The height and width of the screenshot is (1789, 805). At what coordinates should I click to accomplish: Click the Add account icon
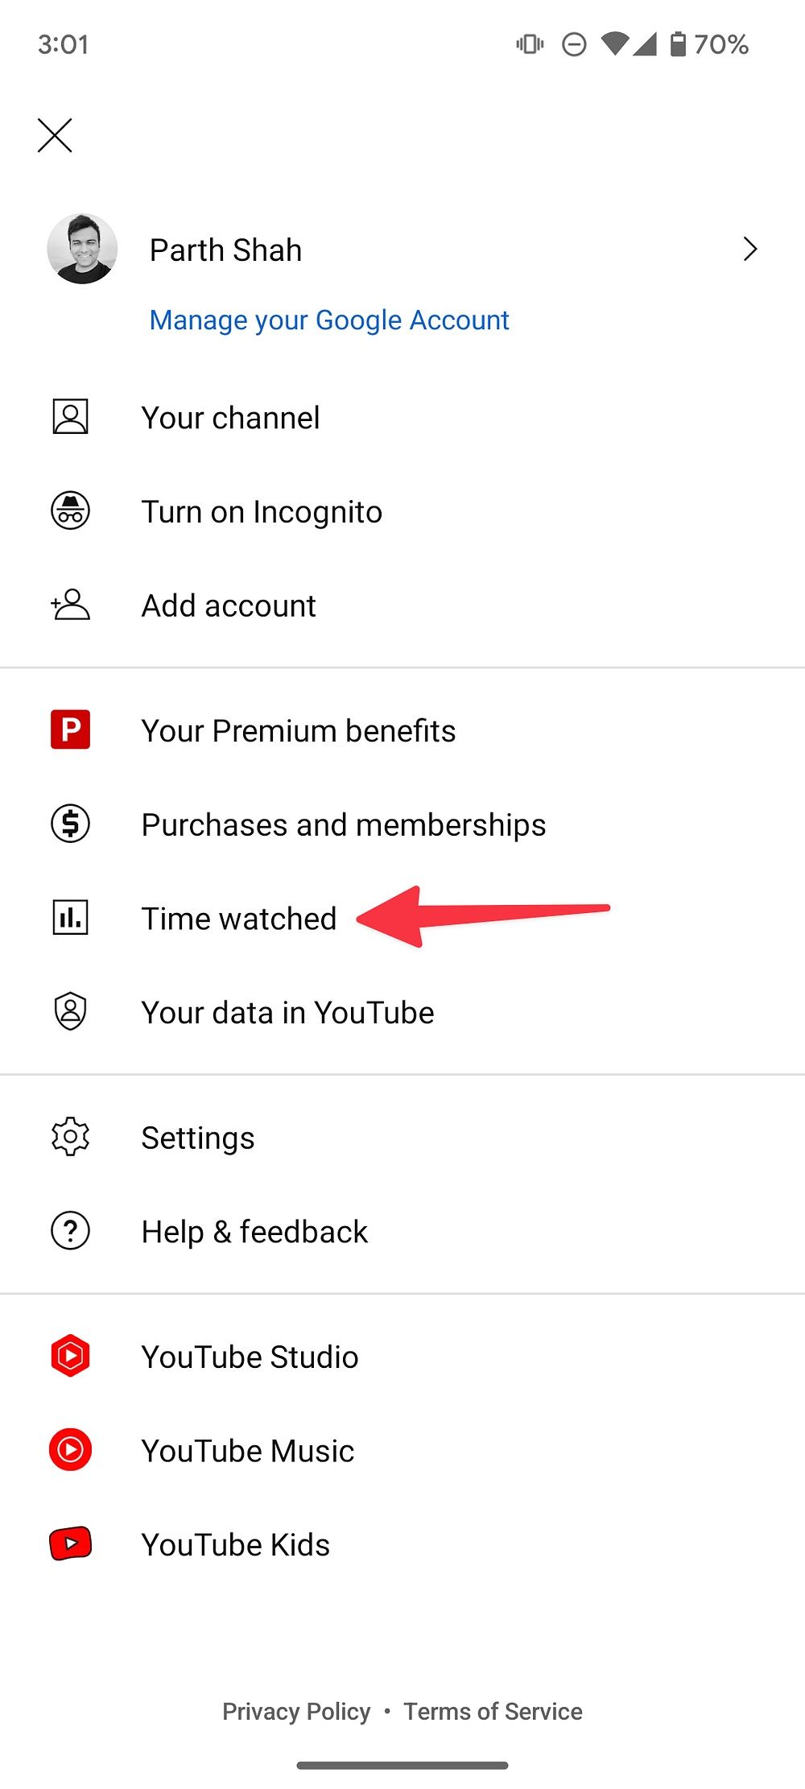click(71, 605)
